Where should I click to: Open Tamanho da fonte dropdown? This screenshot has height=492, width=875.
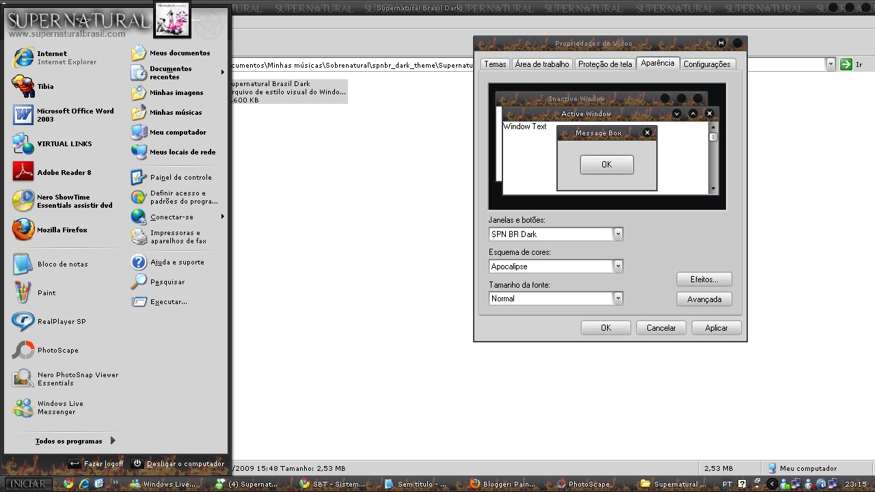click(x=618, y=298)
